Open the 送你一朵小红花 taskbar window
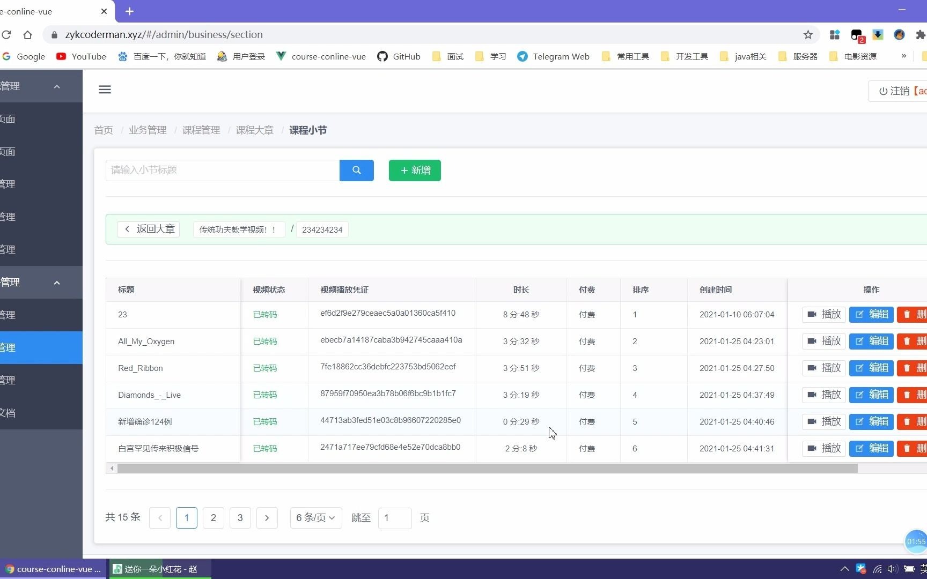The image size is (927, 579). [160, 569]
